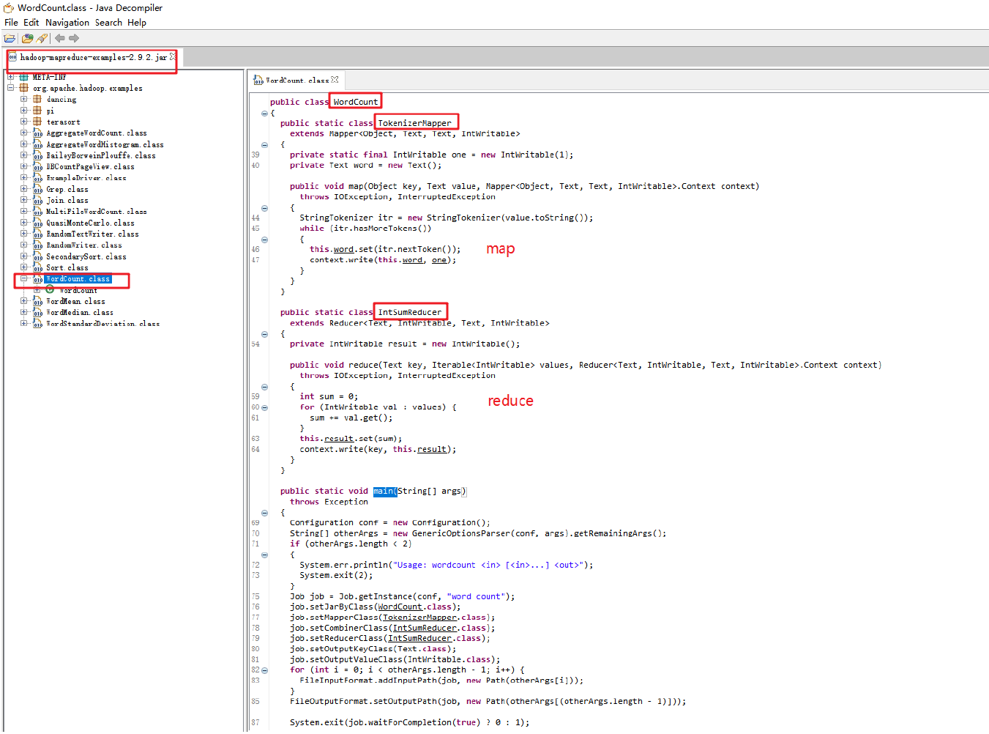Click the Search pencil toolbar icon
Screen dimensions: 989x734
(x=42, y=38)
